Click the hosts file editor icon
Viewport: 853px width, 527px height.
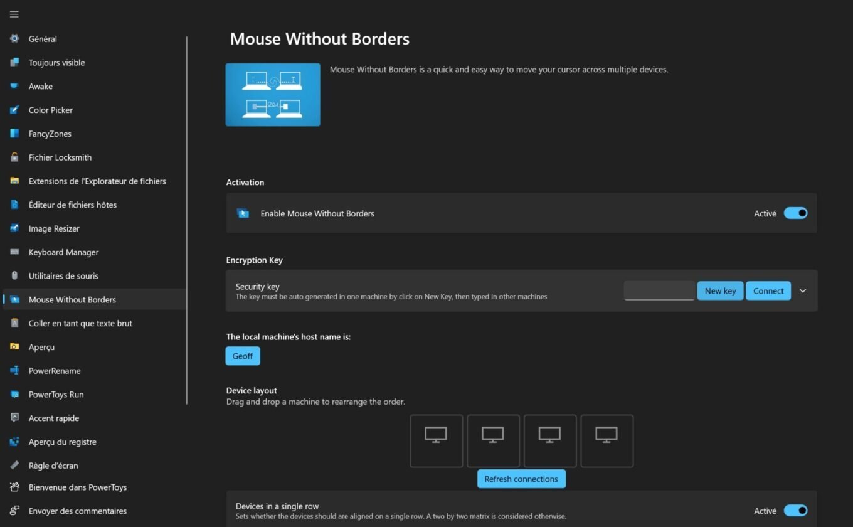pos(14,205)
